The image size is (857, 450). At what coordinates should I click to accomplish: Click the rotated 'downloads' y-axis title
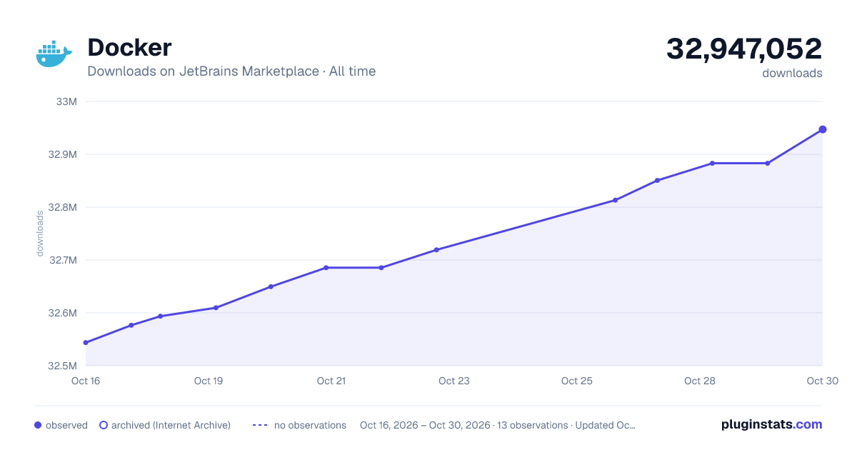coord(40,234)
